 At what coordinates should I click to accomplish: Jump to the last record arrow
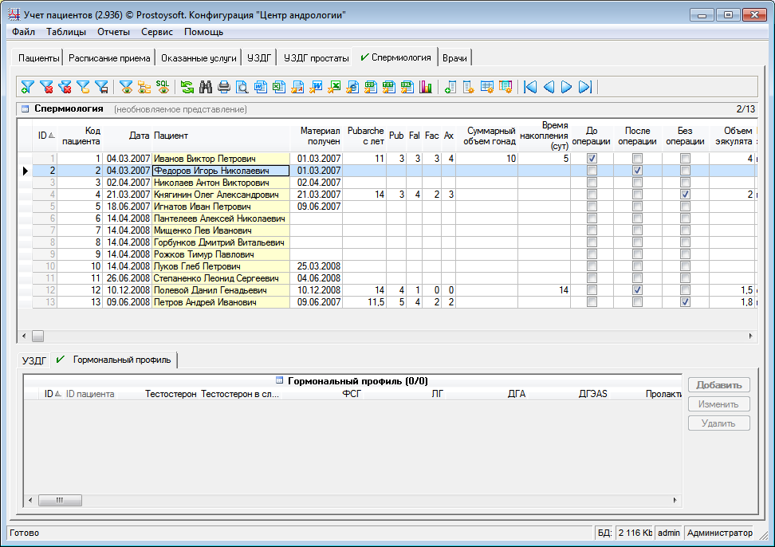(x=585, y=87)
